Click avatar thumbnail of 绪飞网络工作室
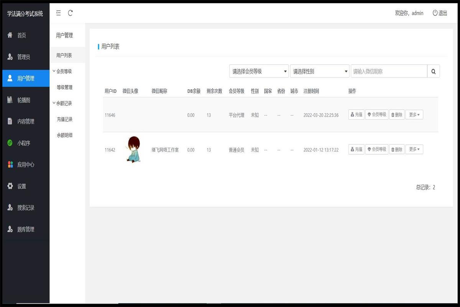Image resolution: width=460 pixels, height=307 pixels. coord(133,149)
